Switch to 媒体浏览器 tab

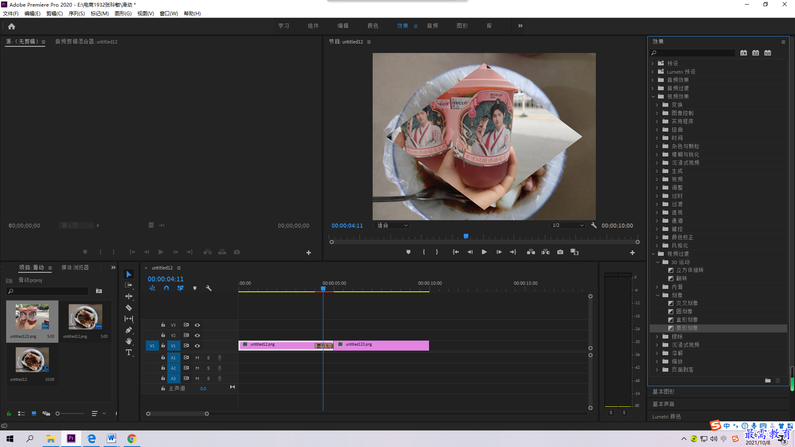coord(75,267)
